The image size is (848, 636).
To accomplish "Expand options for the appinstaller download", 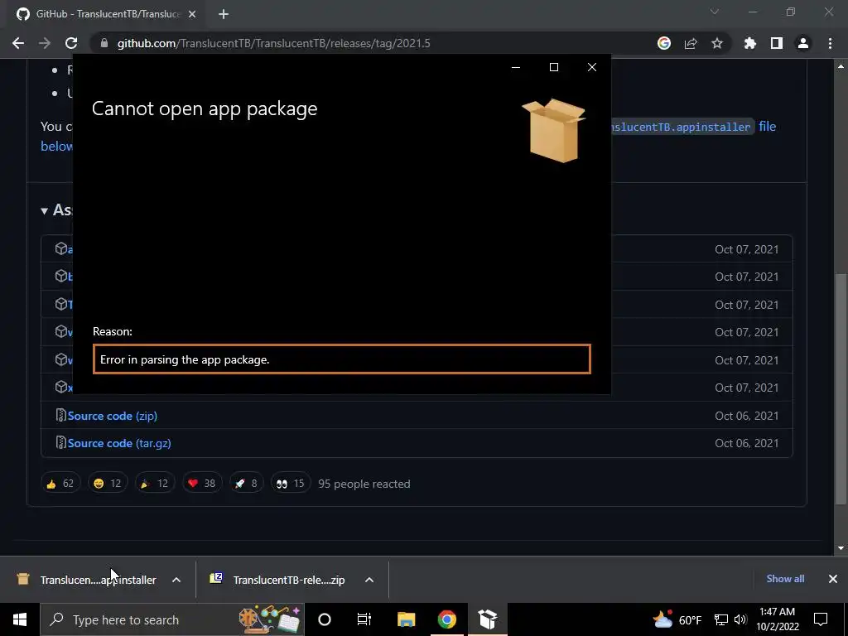I will click(x=176, y=580).
